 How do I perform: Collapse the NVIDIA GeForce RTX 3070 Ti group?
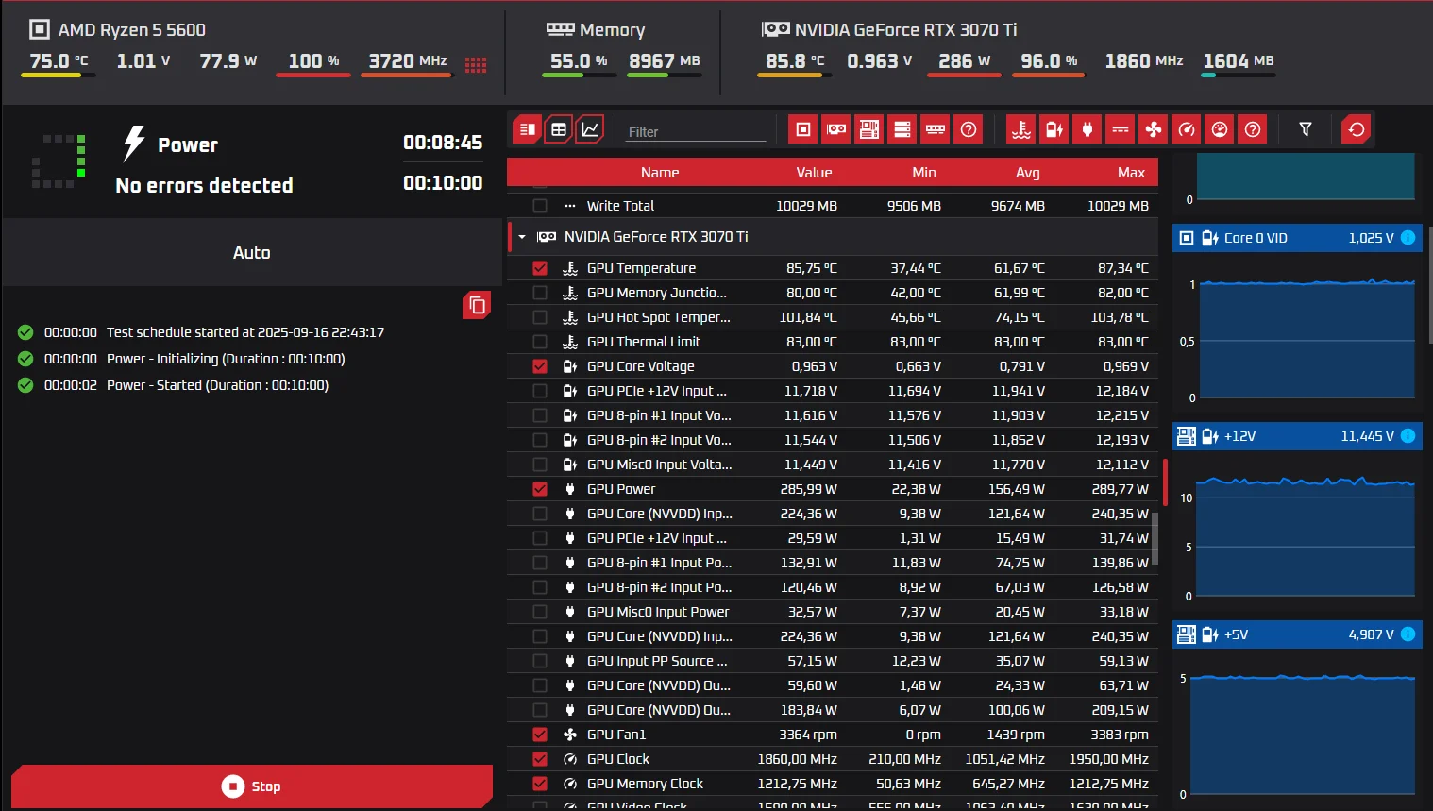522,237
